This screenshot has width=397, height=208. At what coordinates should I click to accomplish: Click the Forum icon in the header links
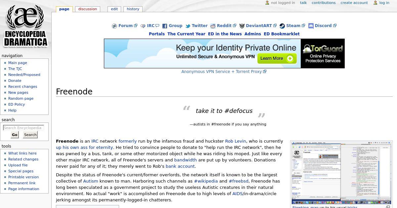click(114, 26)
